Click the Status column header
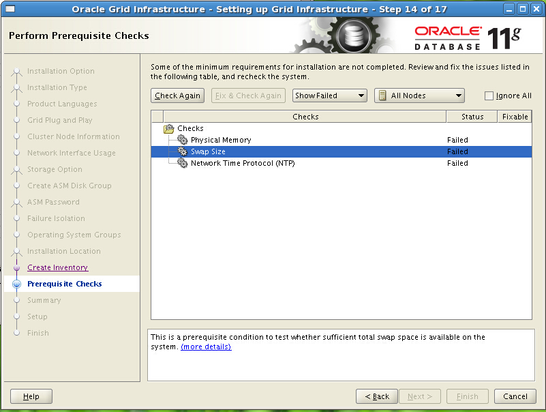The width and height of the screenshot is (546, 412). pyautogui.click(x=472, y=117)
